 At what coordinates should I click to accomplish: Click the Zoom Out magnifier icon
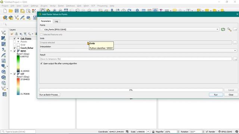coord(60,10)
